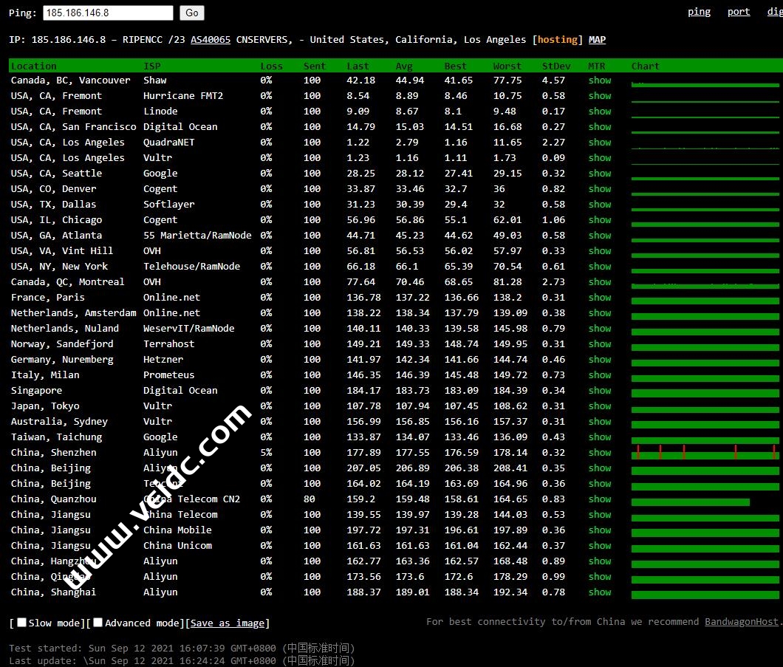Show MTR for Jiangsu China Unicom

[599, 545]
